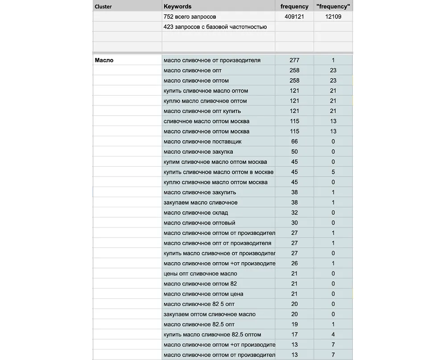
Task: Click the frequency column header
Action: click(x=294, y=6)
